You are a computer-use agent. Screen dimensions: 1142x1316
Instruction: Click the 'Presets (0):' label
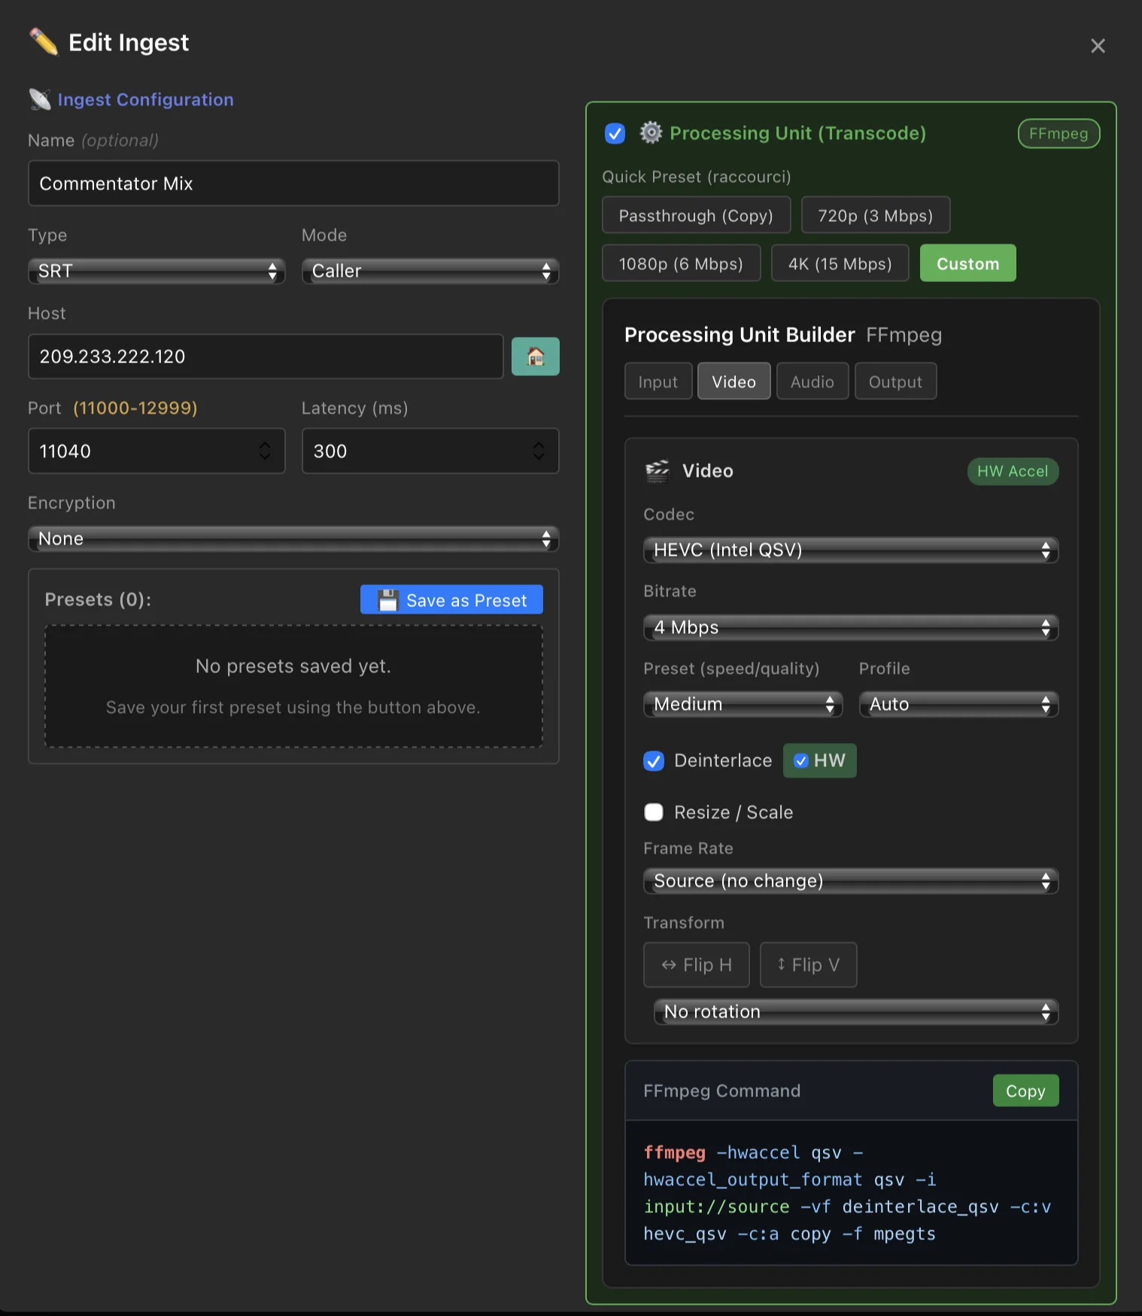point(98,599)
